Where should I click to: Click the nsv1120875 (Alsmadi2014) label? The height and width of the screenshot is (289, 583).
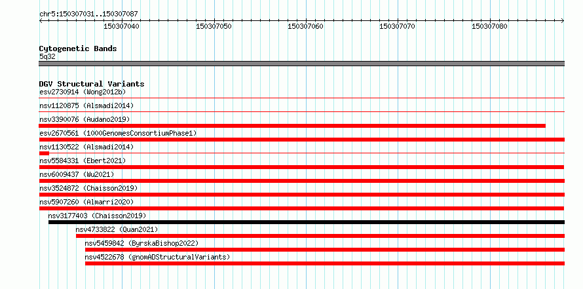(86, 106)
